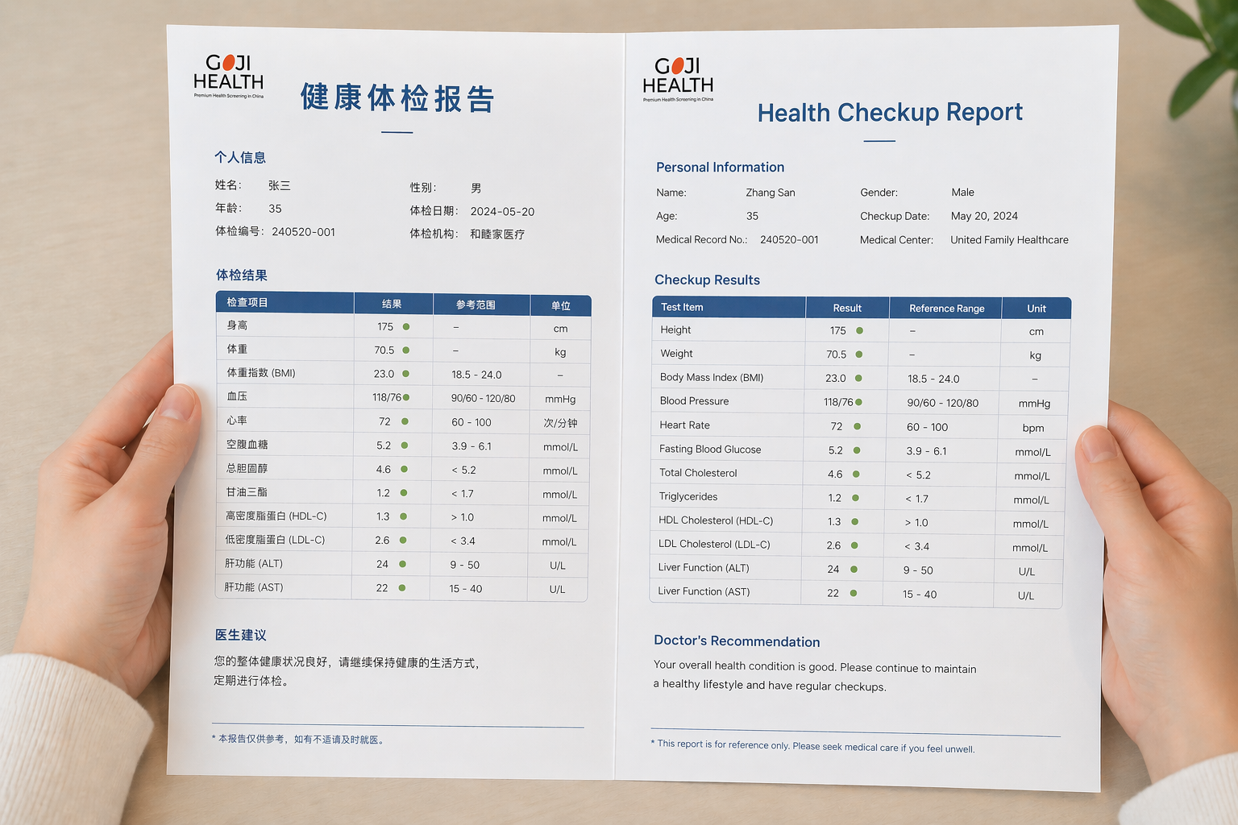This screenshot has height=825, width=1238.
Task: Click the '体检编号:' label
Action: pos(239,231)
